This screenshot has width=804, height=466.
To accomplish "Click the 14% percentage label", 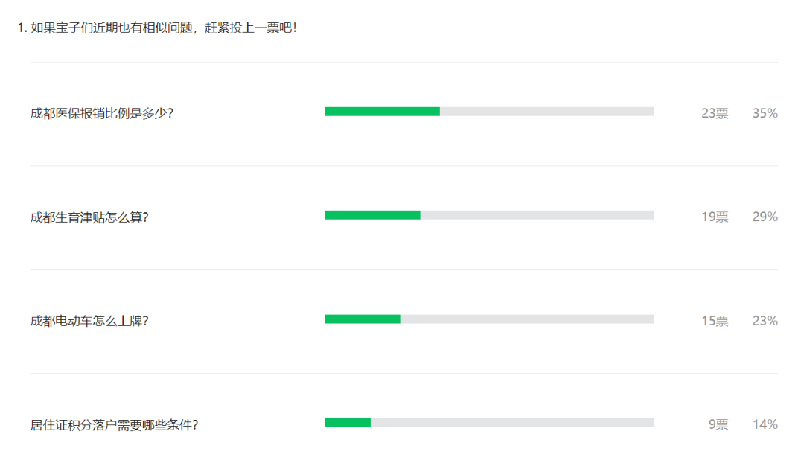I will click(x=765, y=424).
